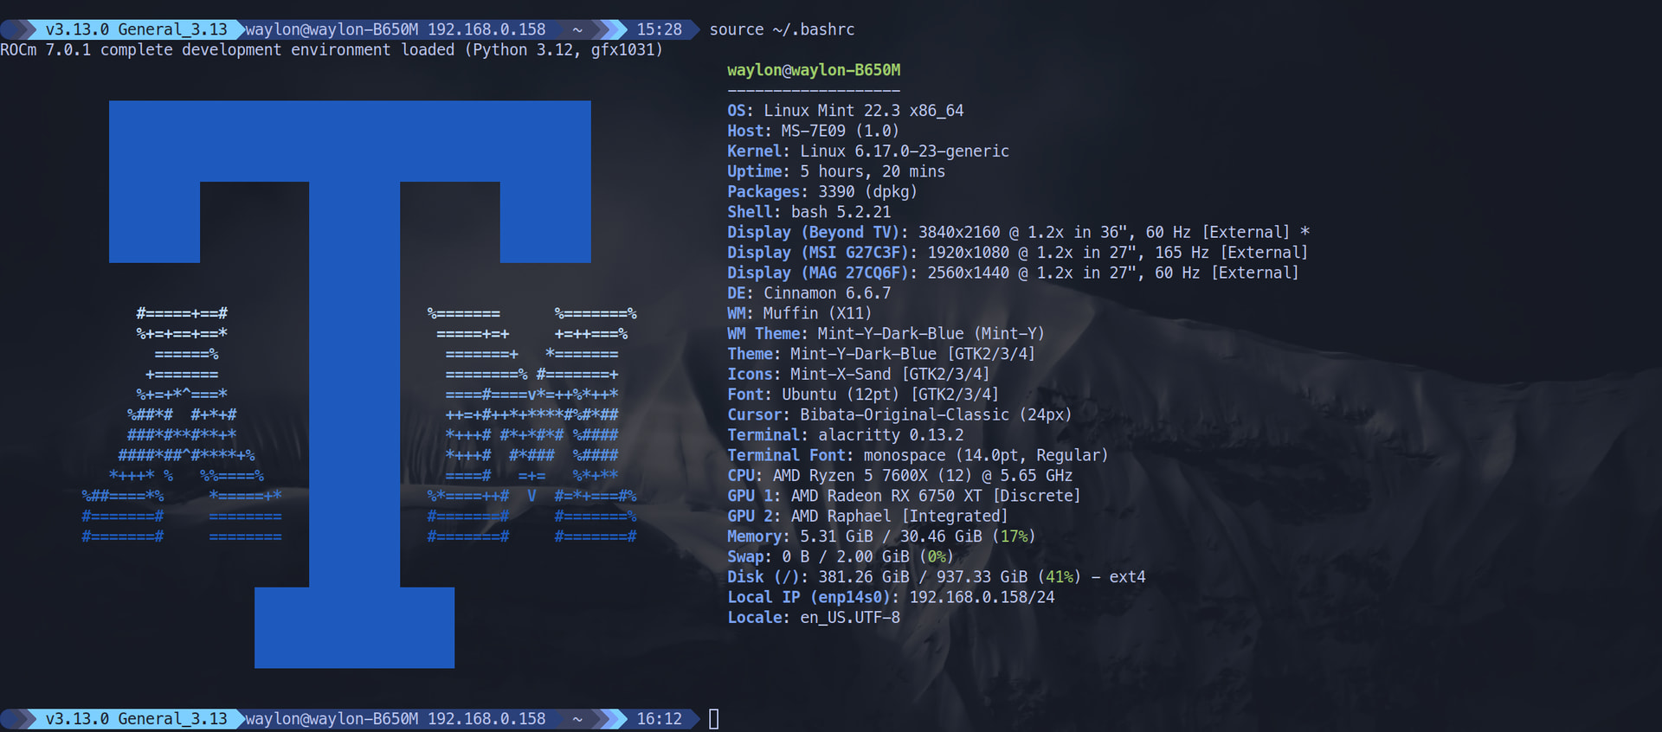Image resolution: width=1662 pixels, height=732 pixels.
Task: Click the "DE: Cinnamon 6.6.7" line
Action: 808,293
